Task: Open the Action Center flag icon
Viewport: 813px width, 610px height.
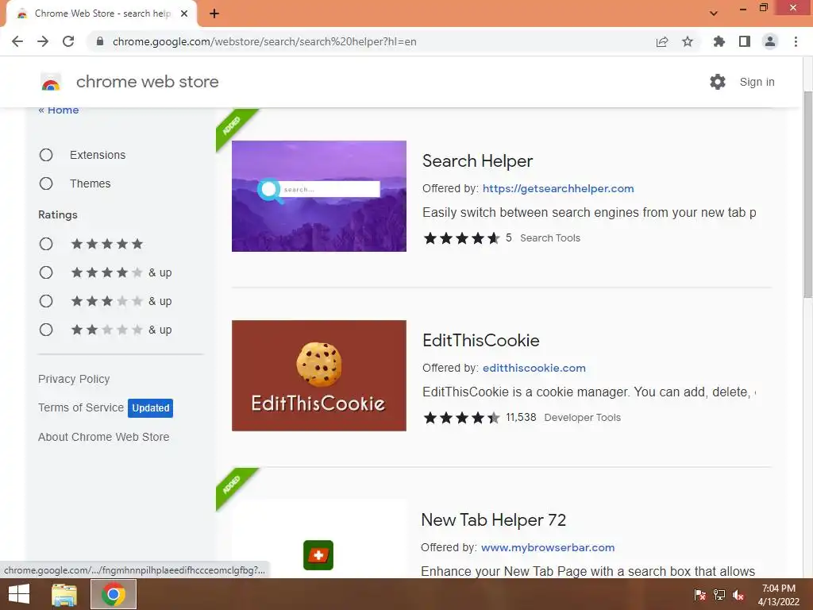Action: (x=700, y=595)
